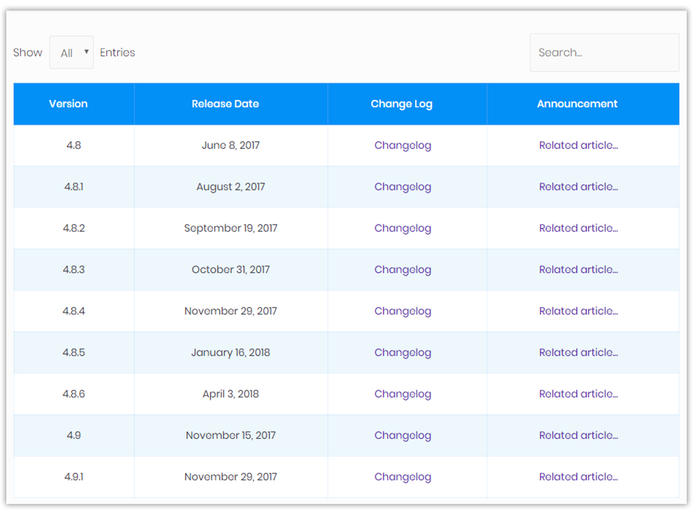Click the Change Log column header

(x=402, y=103)
